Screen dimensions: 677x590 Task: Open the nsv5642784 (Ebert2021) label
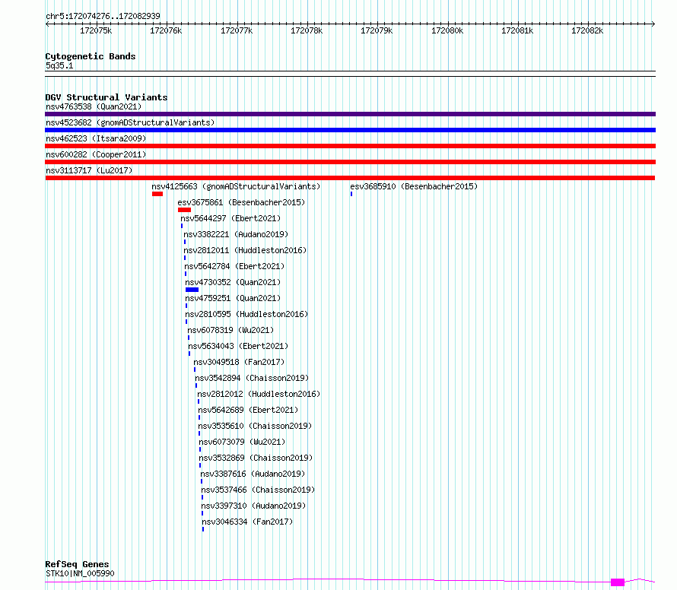click(234, 266)
